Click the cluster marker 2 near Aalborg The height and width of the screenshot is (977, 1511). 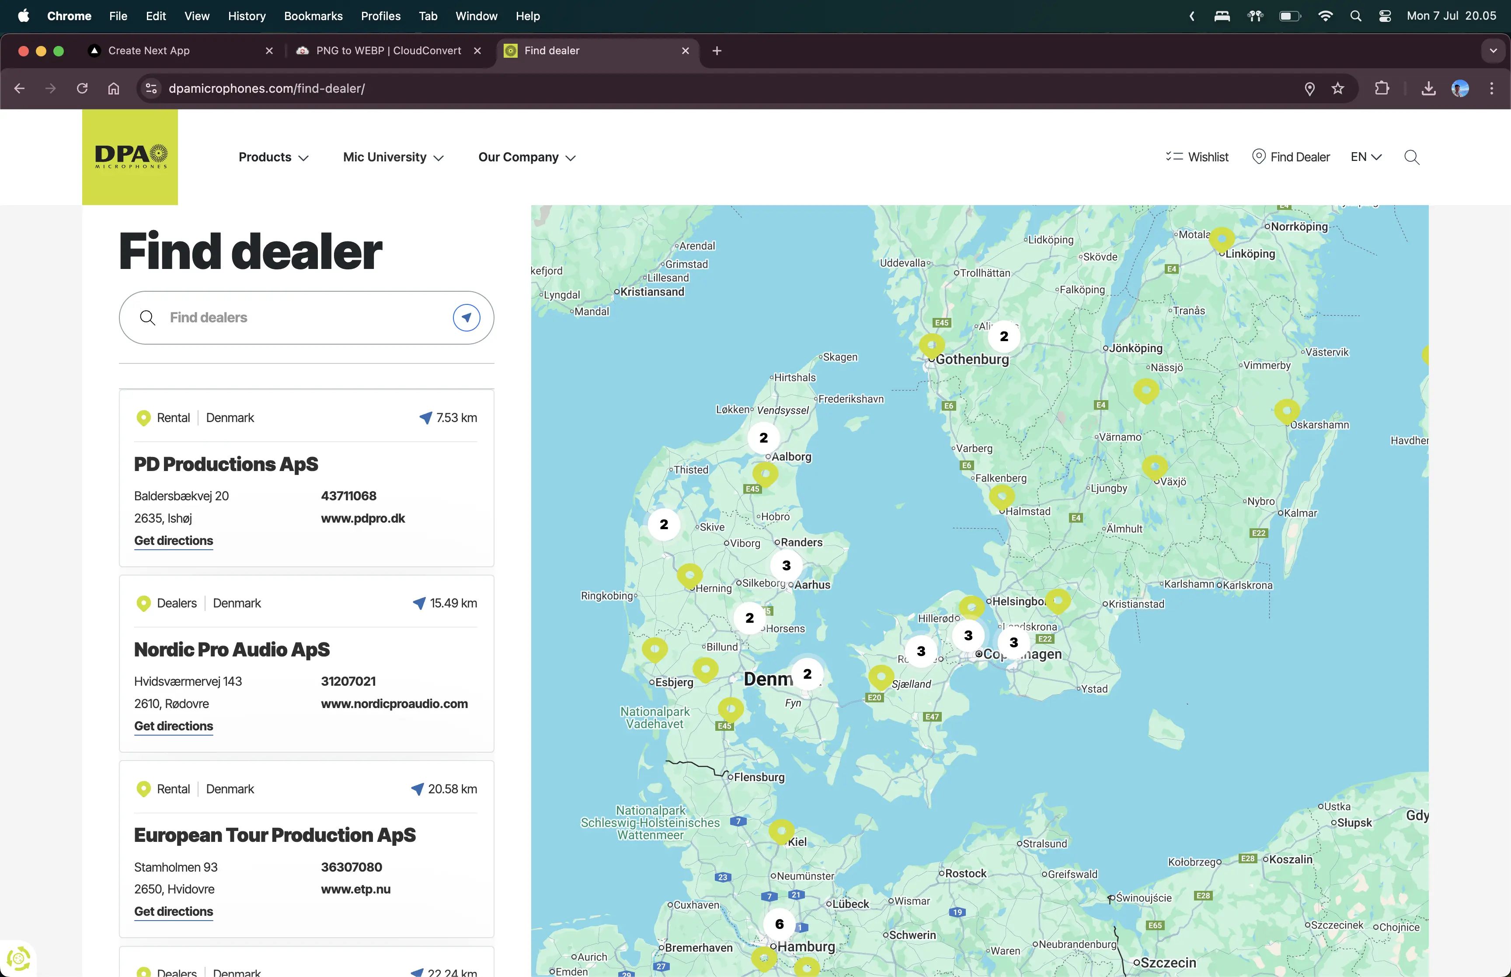coord(763,437)
